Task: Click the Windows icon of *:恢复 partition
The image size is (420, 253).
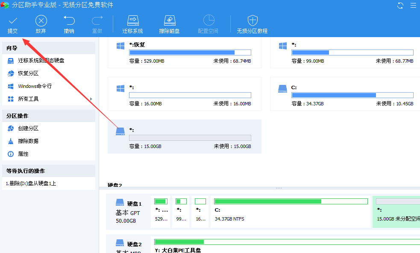Action: click(x=120, y=46)
